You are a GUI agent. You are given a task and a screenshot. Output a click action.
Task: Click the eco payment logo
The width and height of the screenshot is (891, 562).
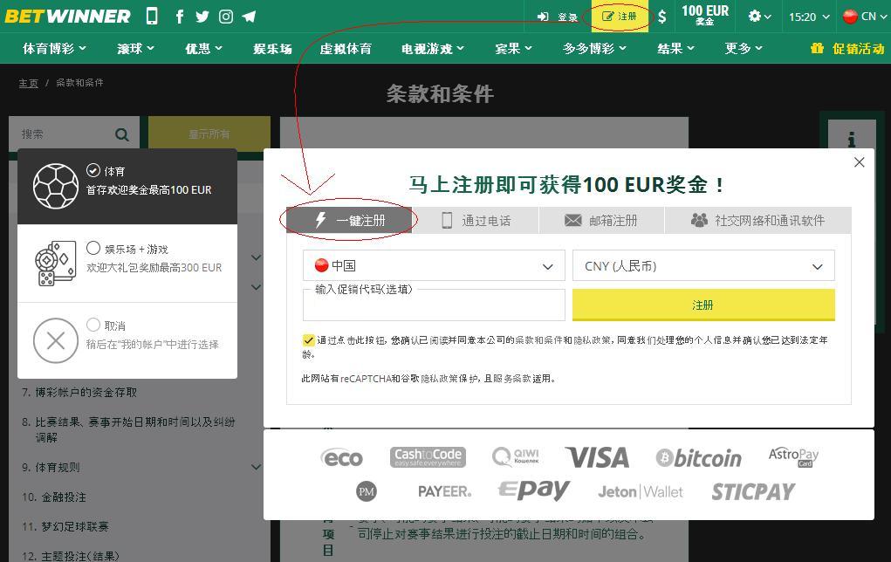point(341,458)
